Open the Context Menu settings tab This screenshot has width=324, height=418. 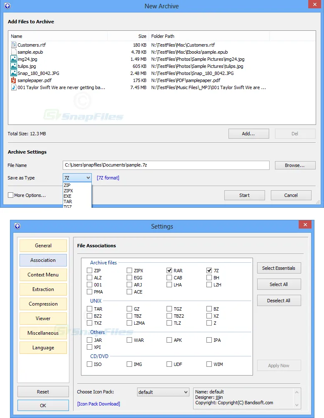43,275
